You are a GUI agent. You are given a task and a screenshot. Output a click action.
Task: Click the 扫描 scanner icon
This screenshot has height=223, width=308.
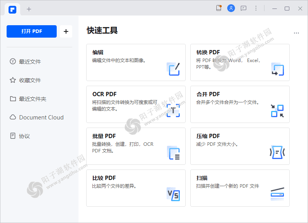pyautogui.click(x=277, y=194)
